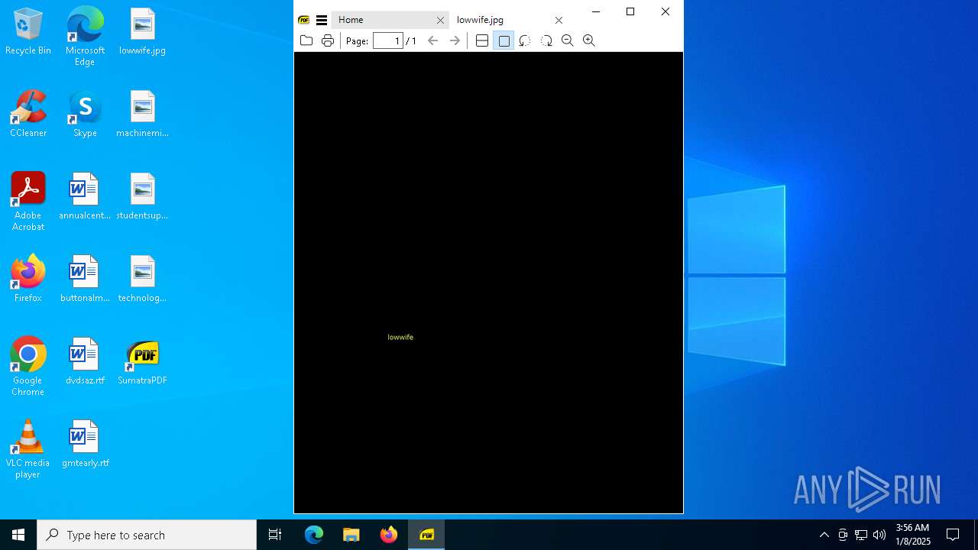Screen dimensions: 978x550
Task: Close the Home tab
Action: [440, 20]
